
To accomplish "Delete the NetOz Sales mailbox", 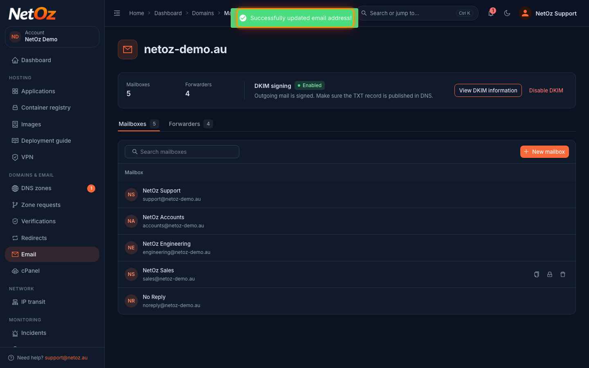I will point(563,274).
